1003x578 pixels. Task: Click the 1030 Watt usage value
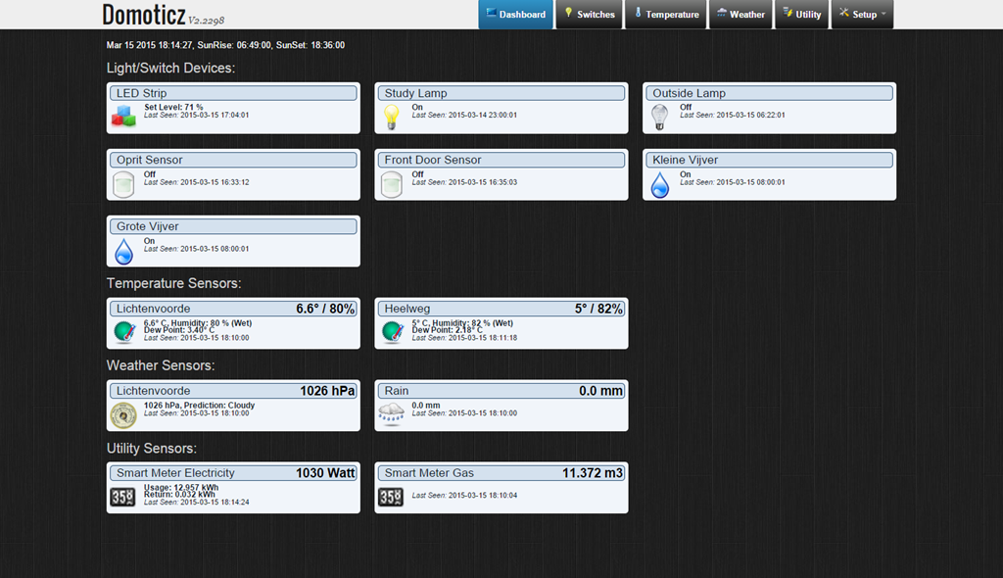(x=325, y=473)
